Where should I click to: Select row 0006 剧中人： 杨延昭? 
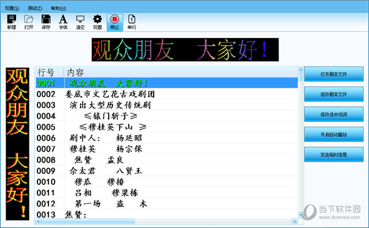click(167, 138)
